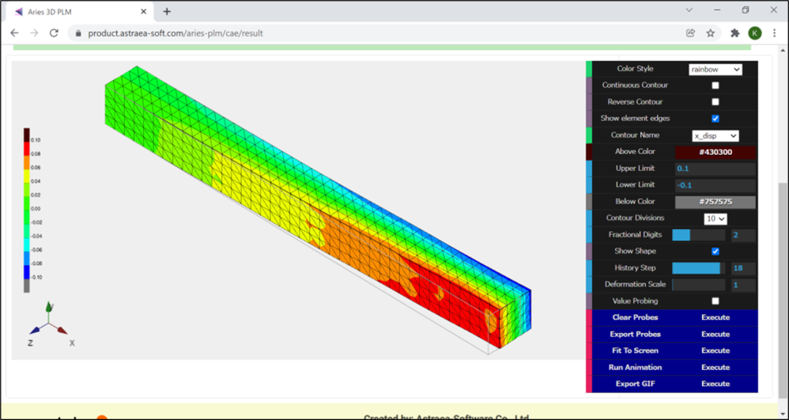Click the Color Style label

(635, 69)
